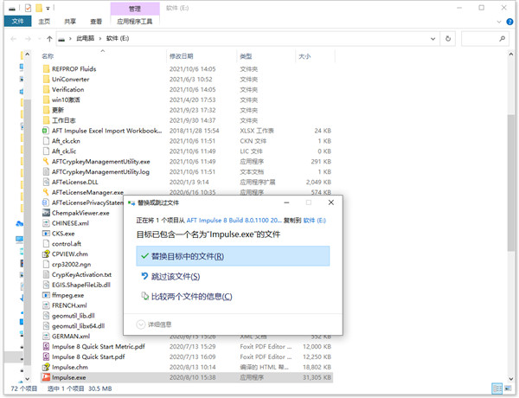
Task: Choose 替换目标中的文件(R) option
Action: (182, 256)
